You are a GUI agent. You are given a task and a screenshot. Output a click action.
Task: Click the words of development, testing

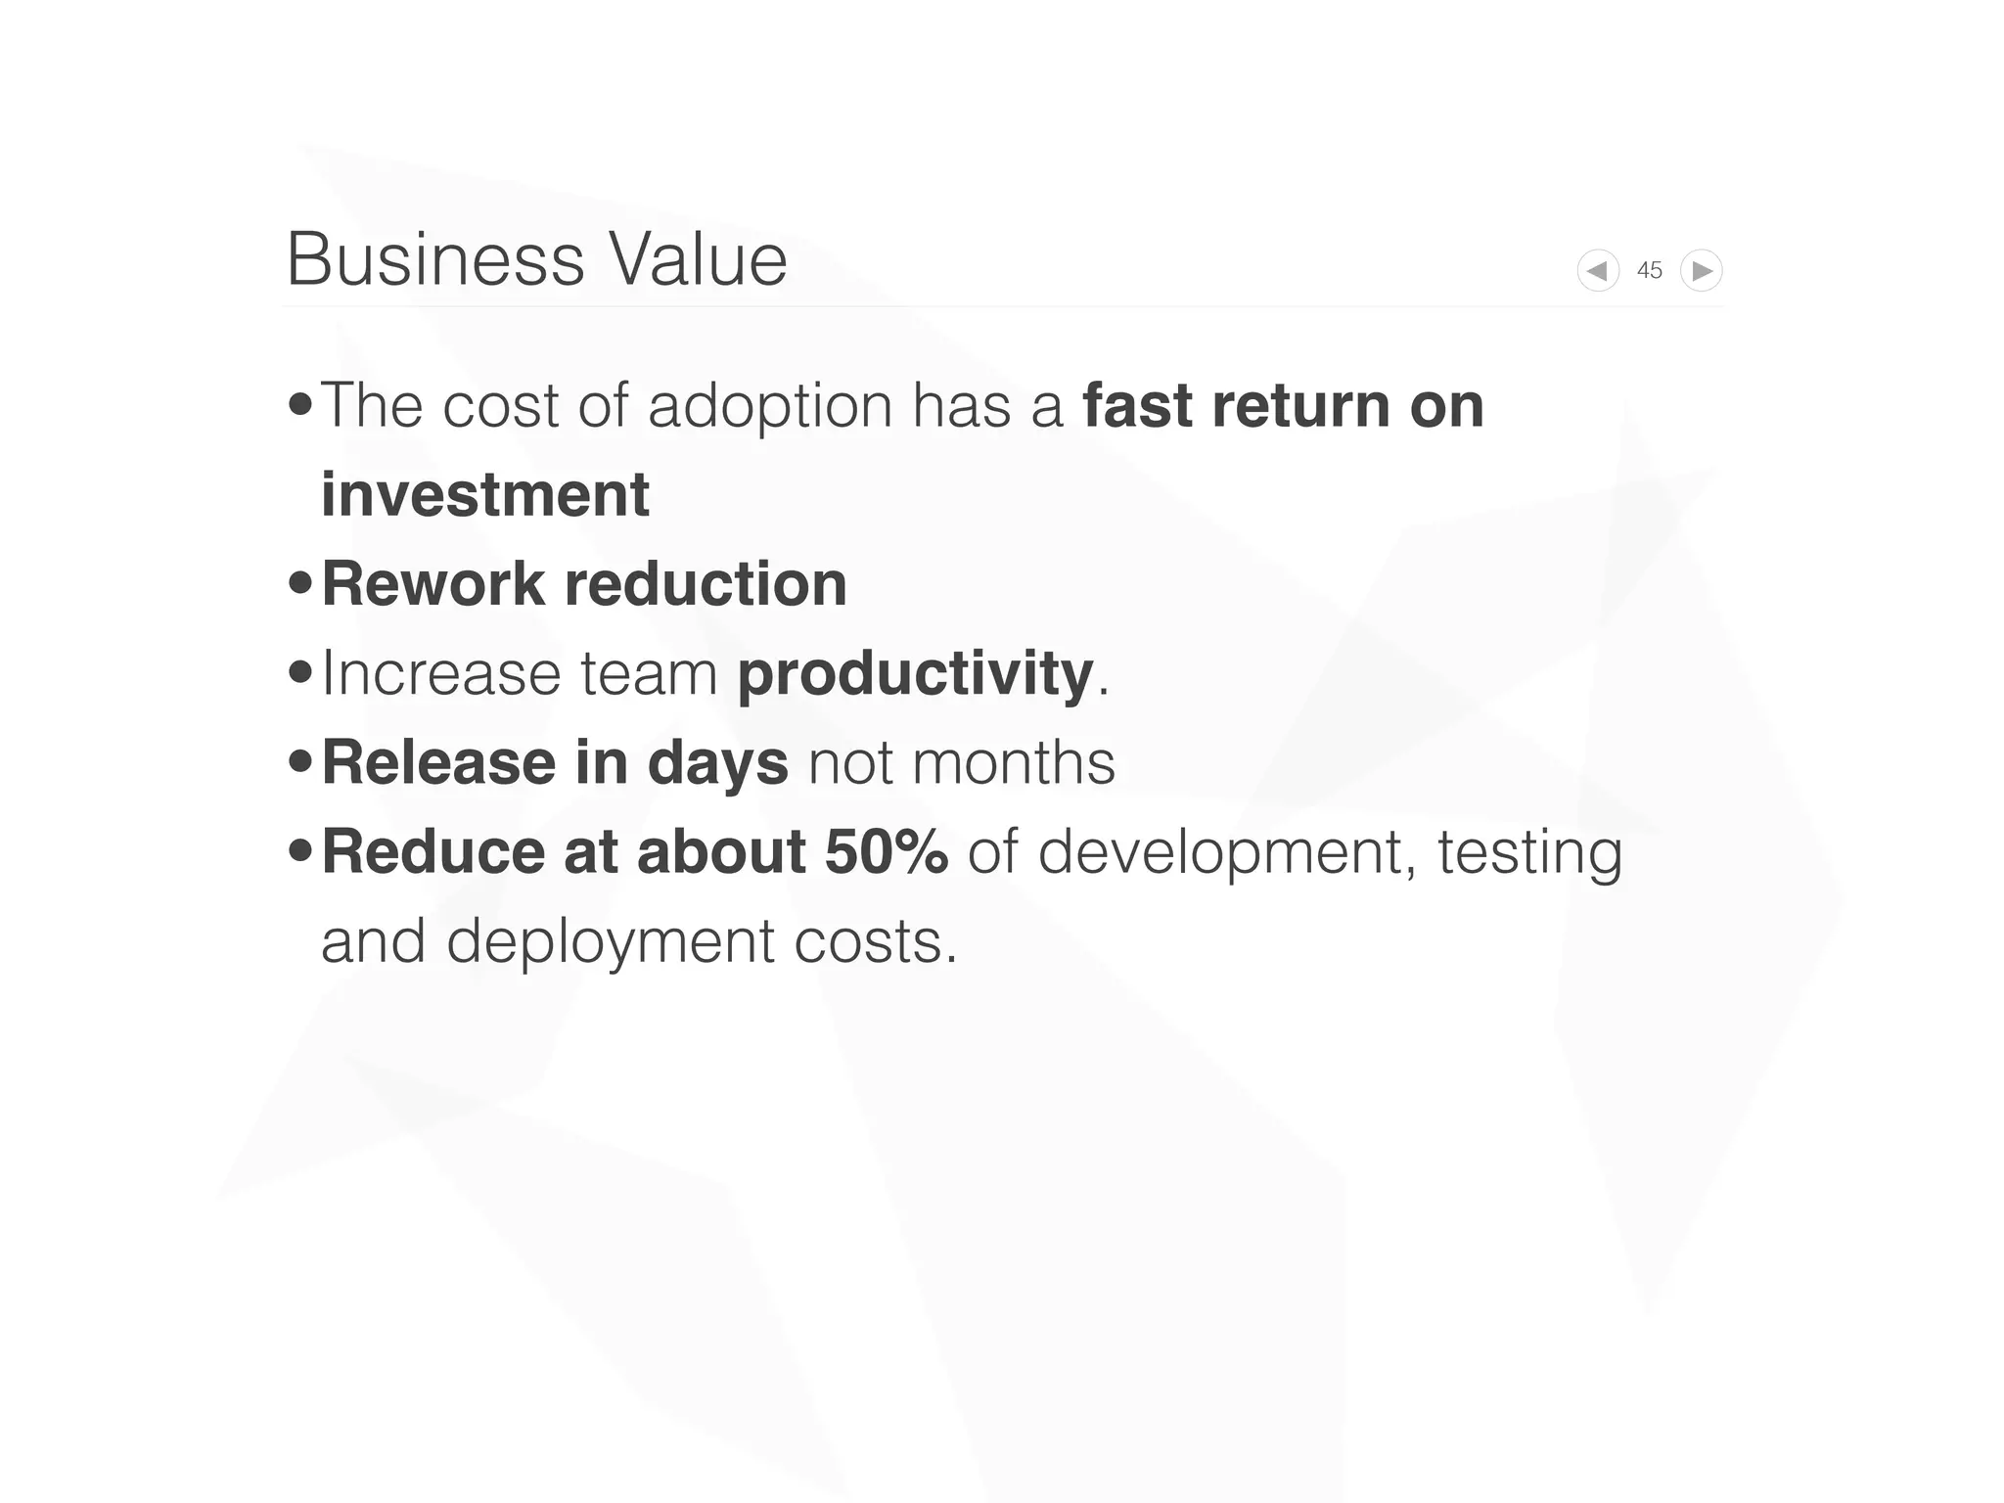tap(1296, 853)
